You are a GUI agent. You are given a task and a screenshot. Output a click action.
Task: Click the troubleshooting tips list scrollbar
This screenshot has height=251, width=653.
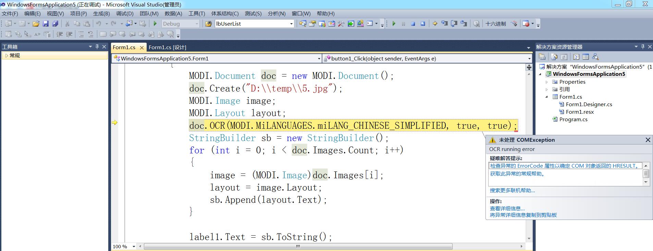(x=646, y=174)
